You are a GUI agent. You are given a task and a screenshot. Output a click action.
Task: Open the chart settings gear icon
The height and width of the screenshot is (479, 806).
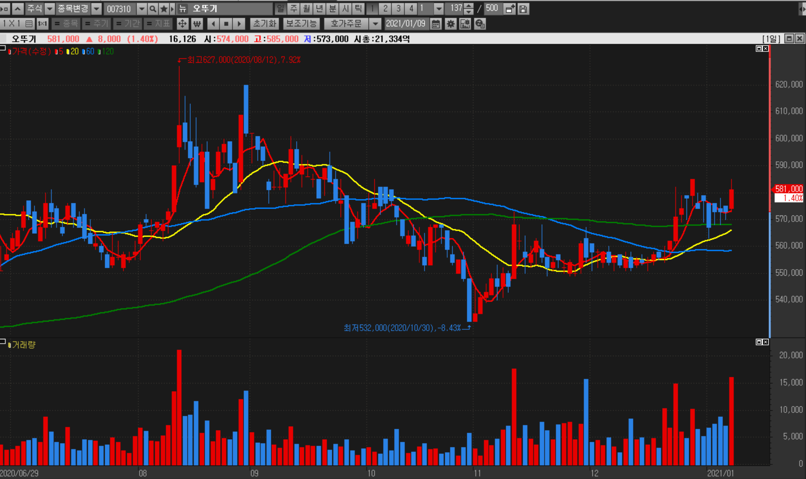point(450,24)
